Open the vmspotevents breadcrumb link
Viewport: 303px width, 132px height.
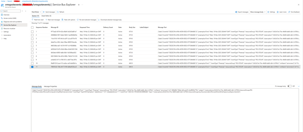tap(35, 1)
